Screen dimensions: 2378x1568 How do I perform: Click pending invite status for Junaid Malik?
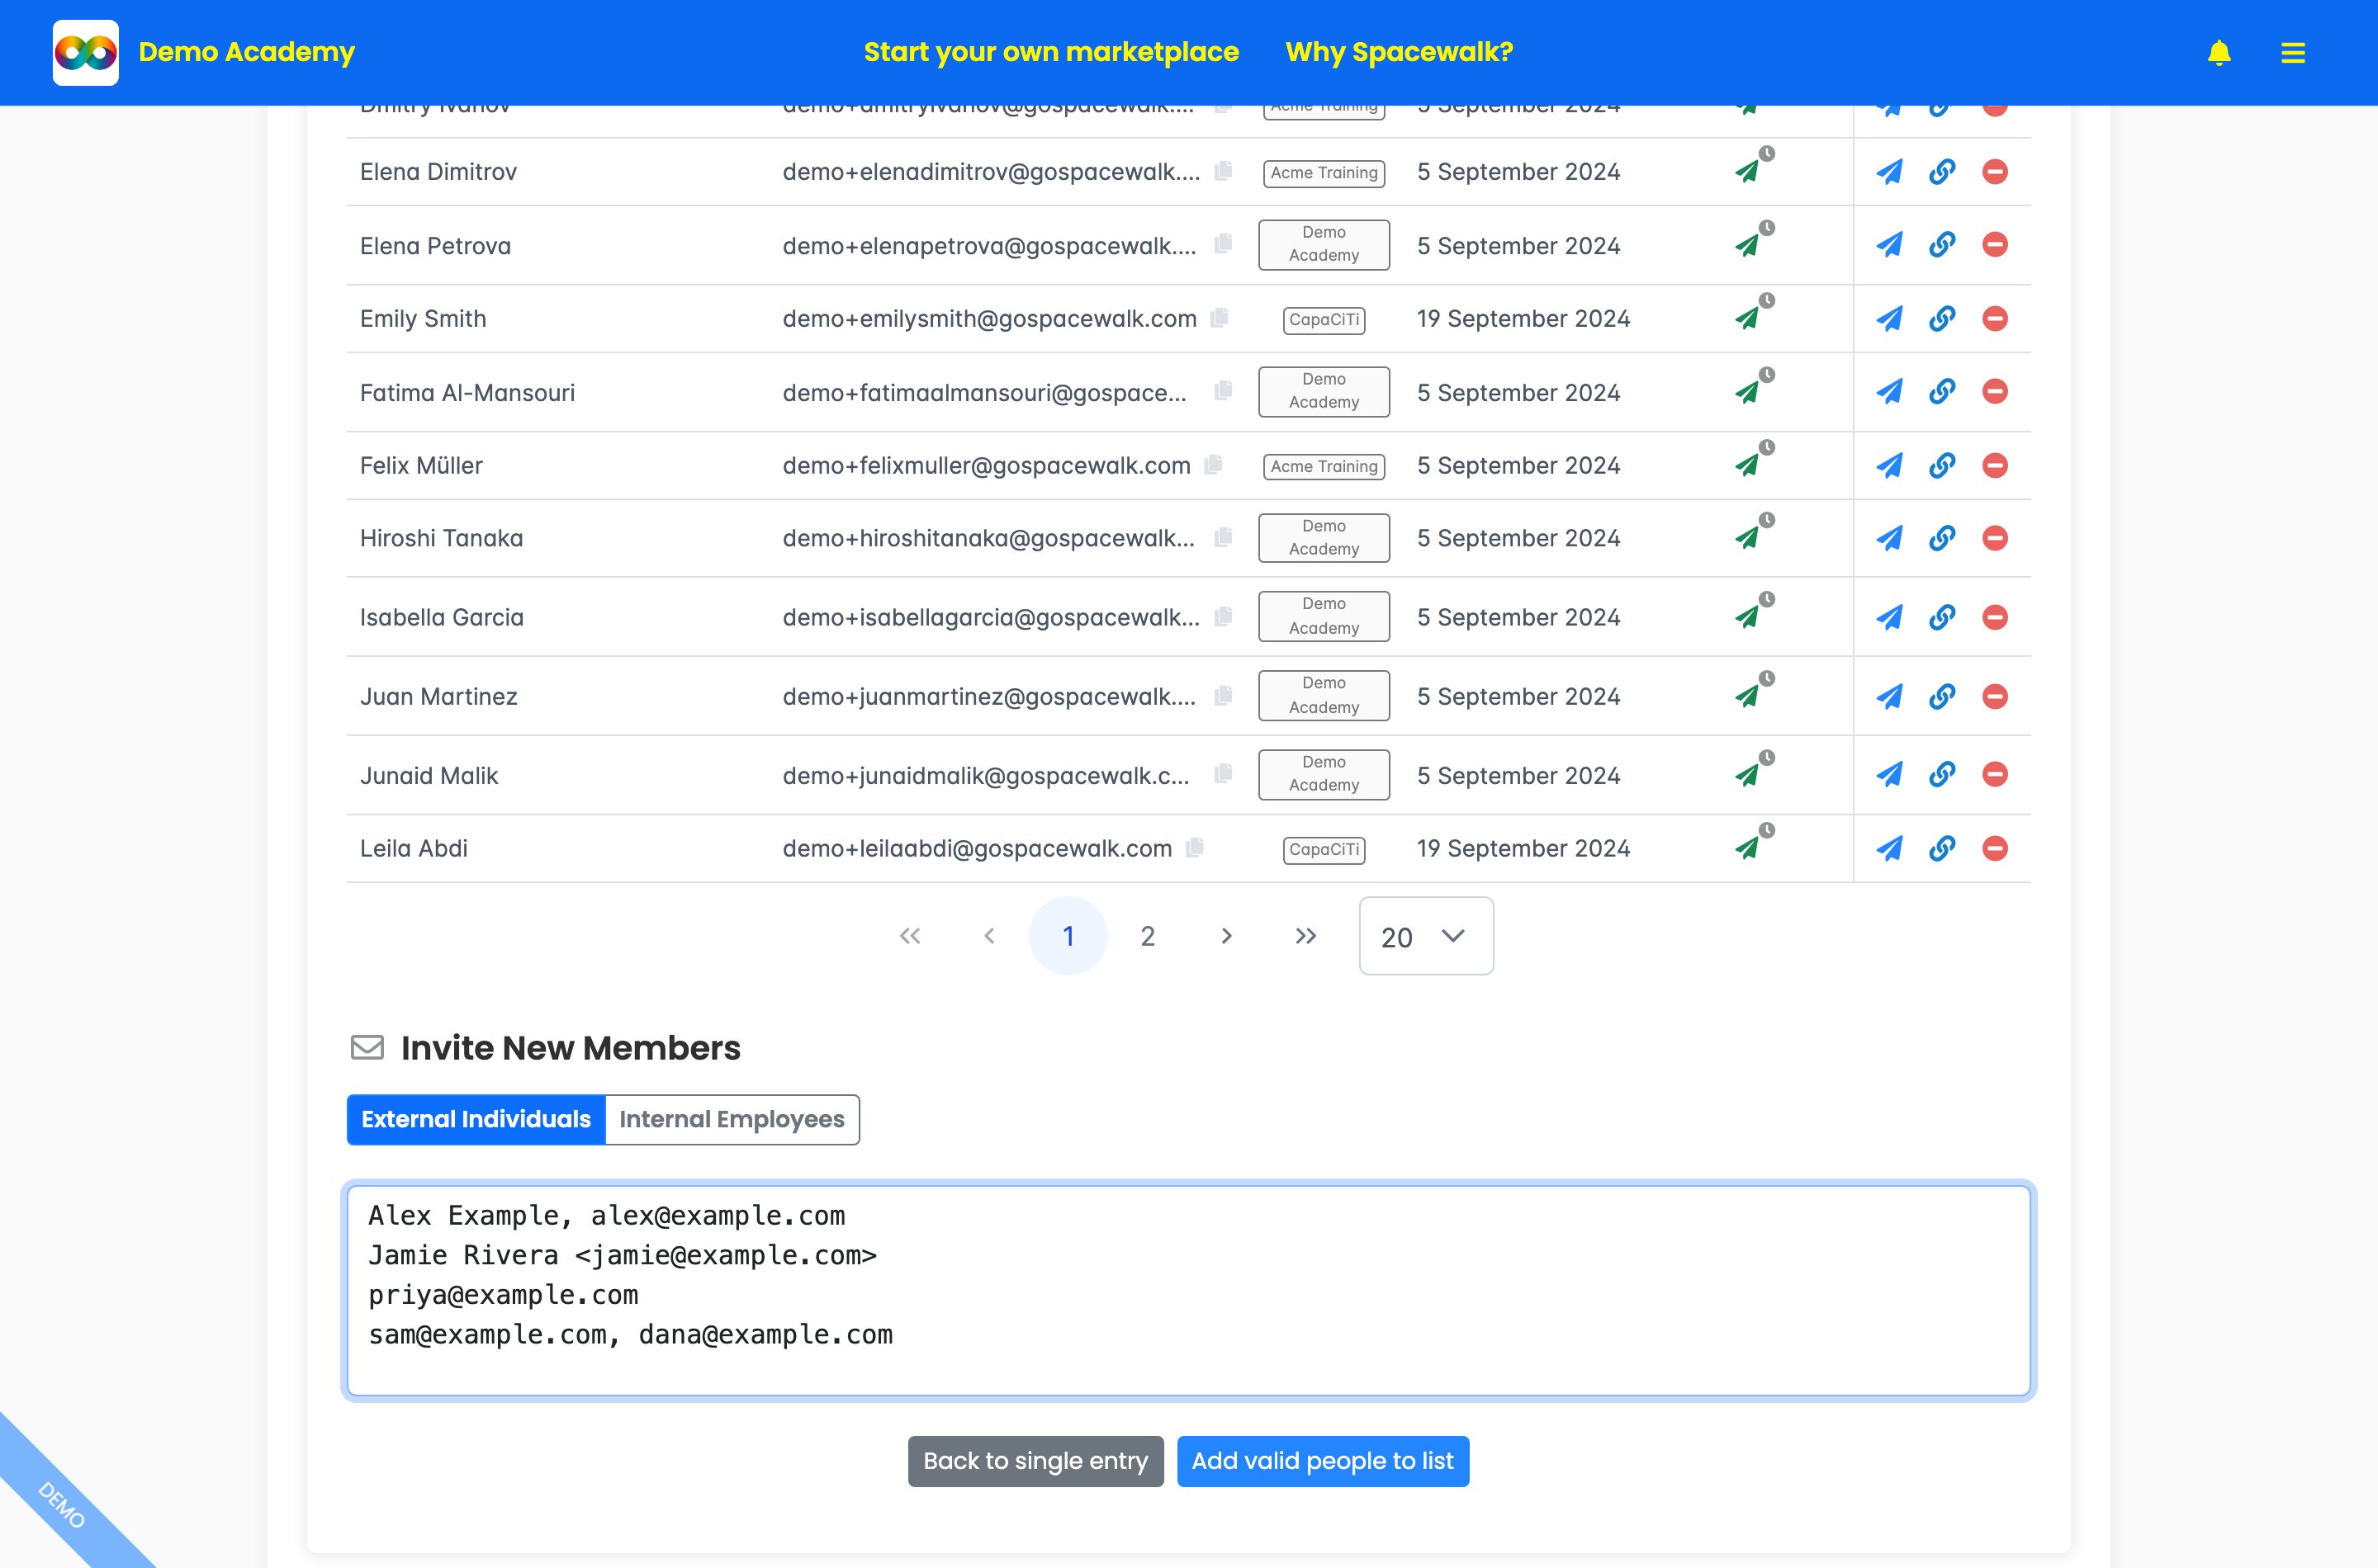pos(1754,770)
